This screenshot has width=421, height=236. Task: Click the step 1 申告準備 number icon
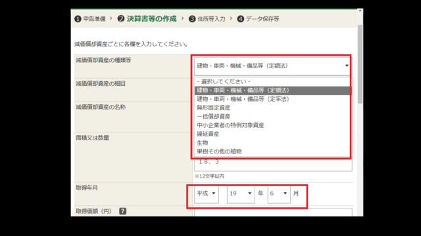pyautogui.click(x=78, y=19)
